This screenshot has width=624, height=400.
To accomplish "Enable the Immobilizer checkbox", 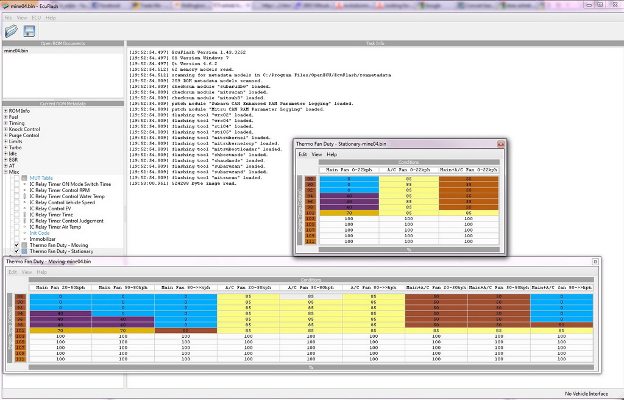I will pos(16,239).
